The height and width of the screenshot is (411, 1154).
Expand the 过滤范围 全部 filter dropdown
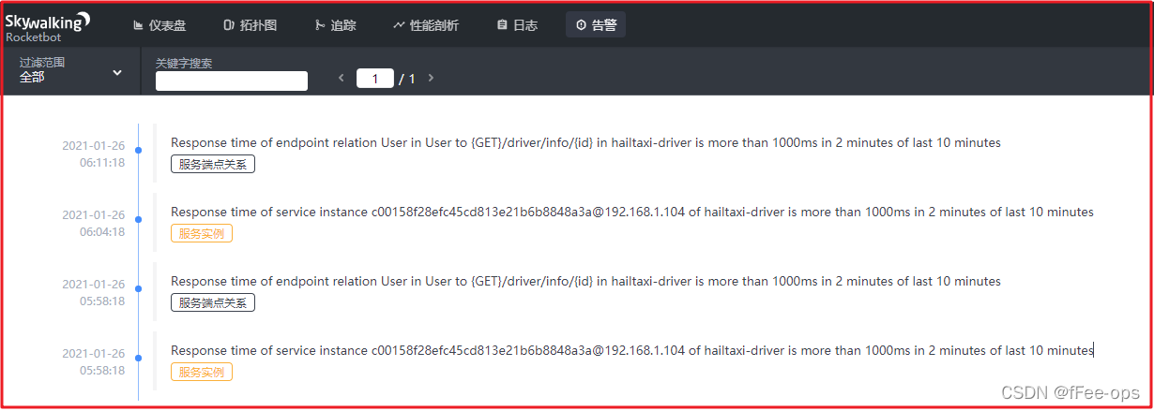(71, 70)
